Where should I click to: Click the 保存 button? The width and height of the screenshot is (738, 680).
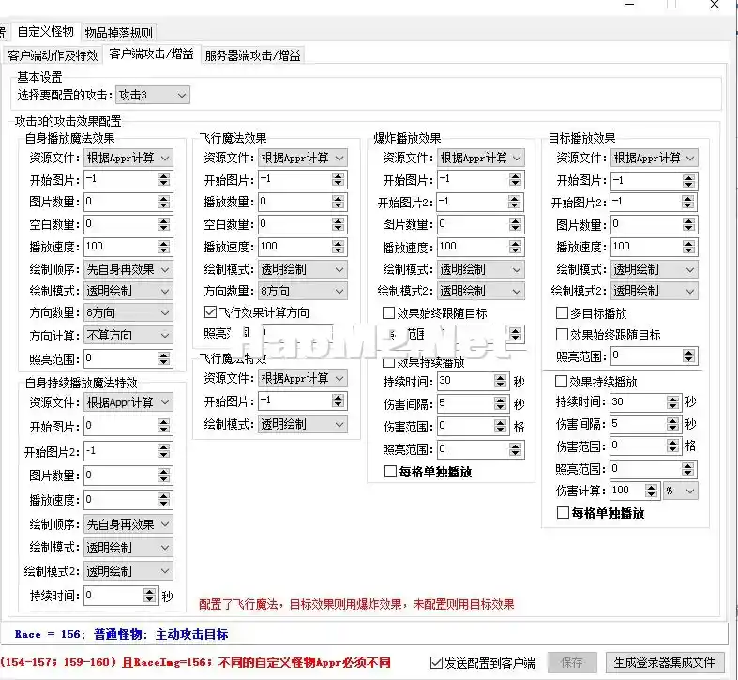point(572,662)
